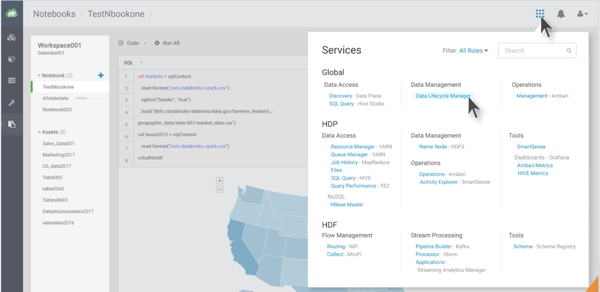The image size is (600, 292).
Task: Click the elephant logo home icon
Action: (12, 13)
